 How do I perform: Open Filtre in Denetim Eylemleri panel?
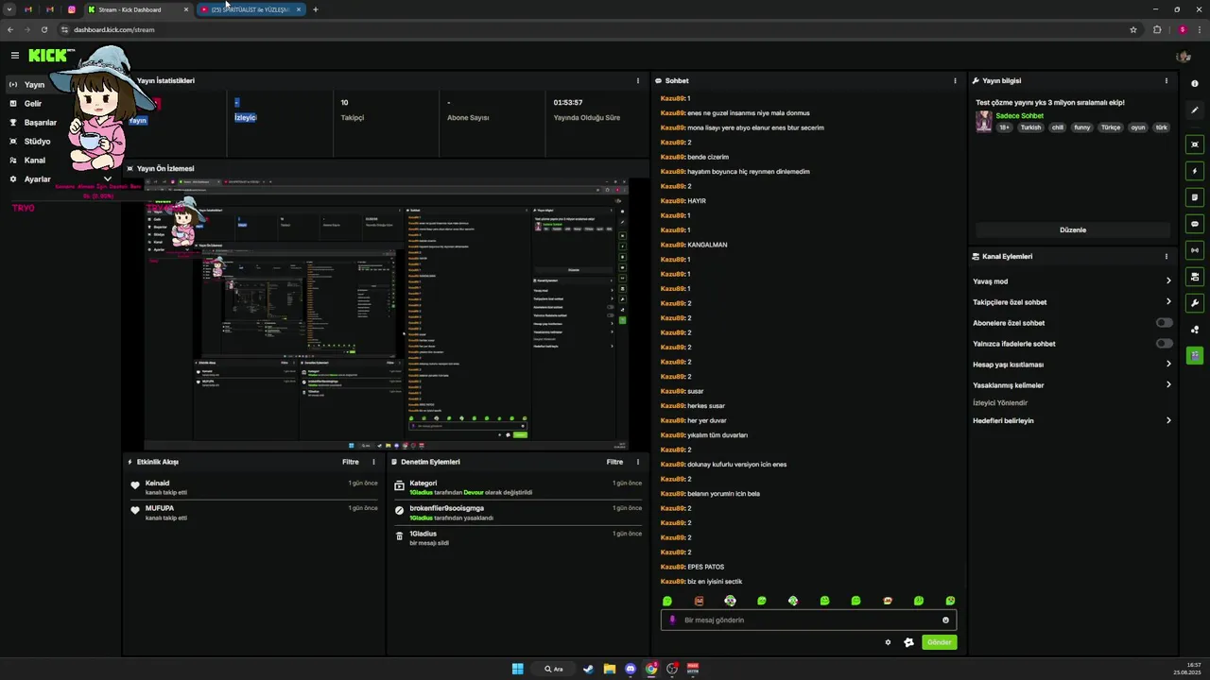pyautogui.click(x=614, y=462)
